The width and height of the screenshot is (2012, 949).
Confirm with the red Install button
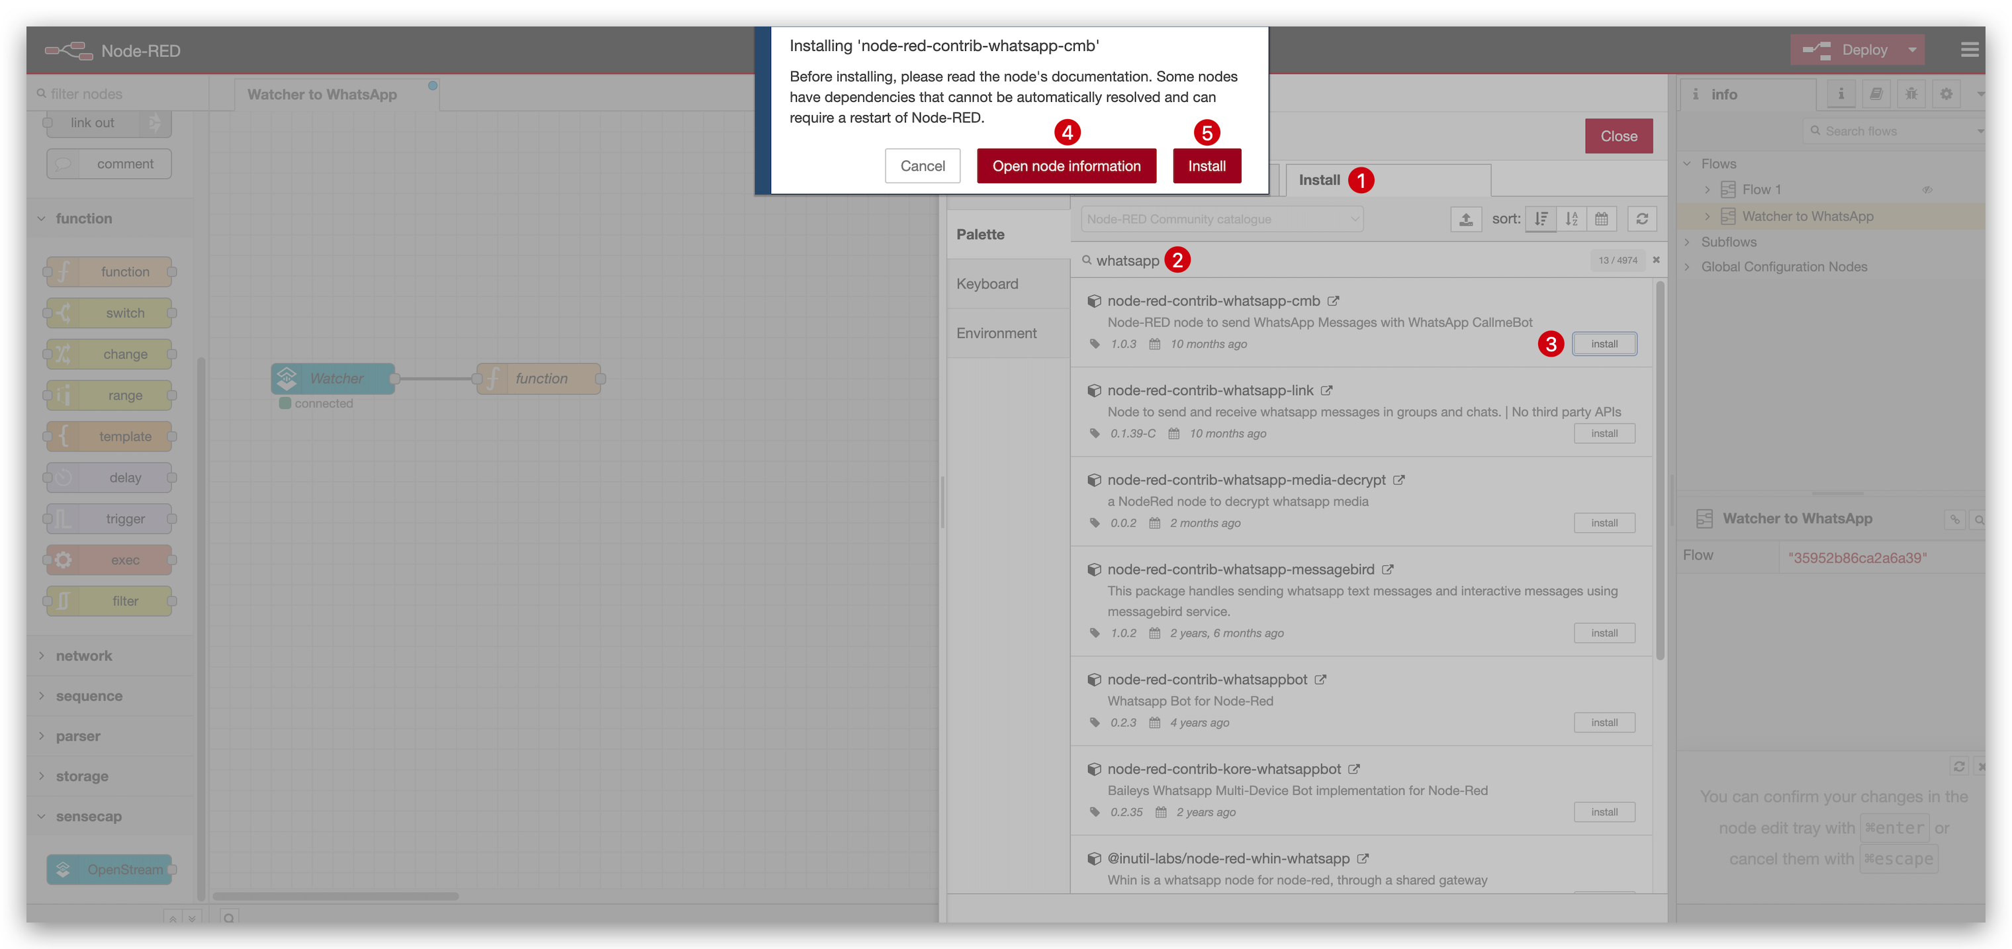click(1207, 165)
